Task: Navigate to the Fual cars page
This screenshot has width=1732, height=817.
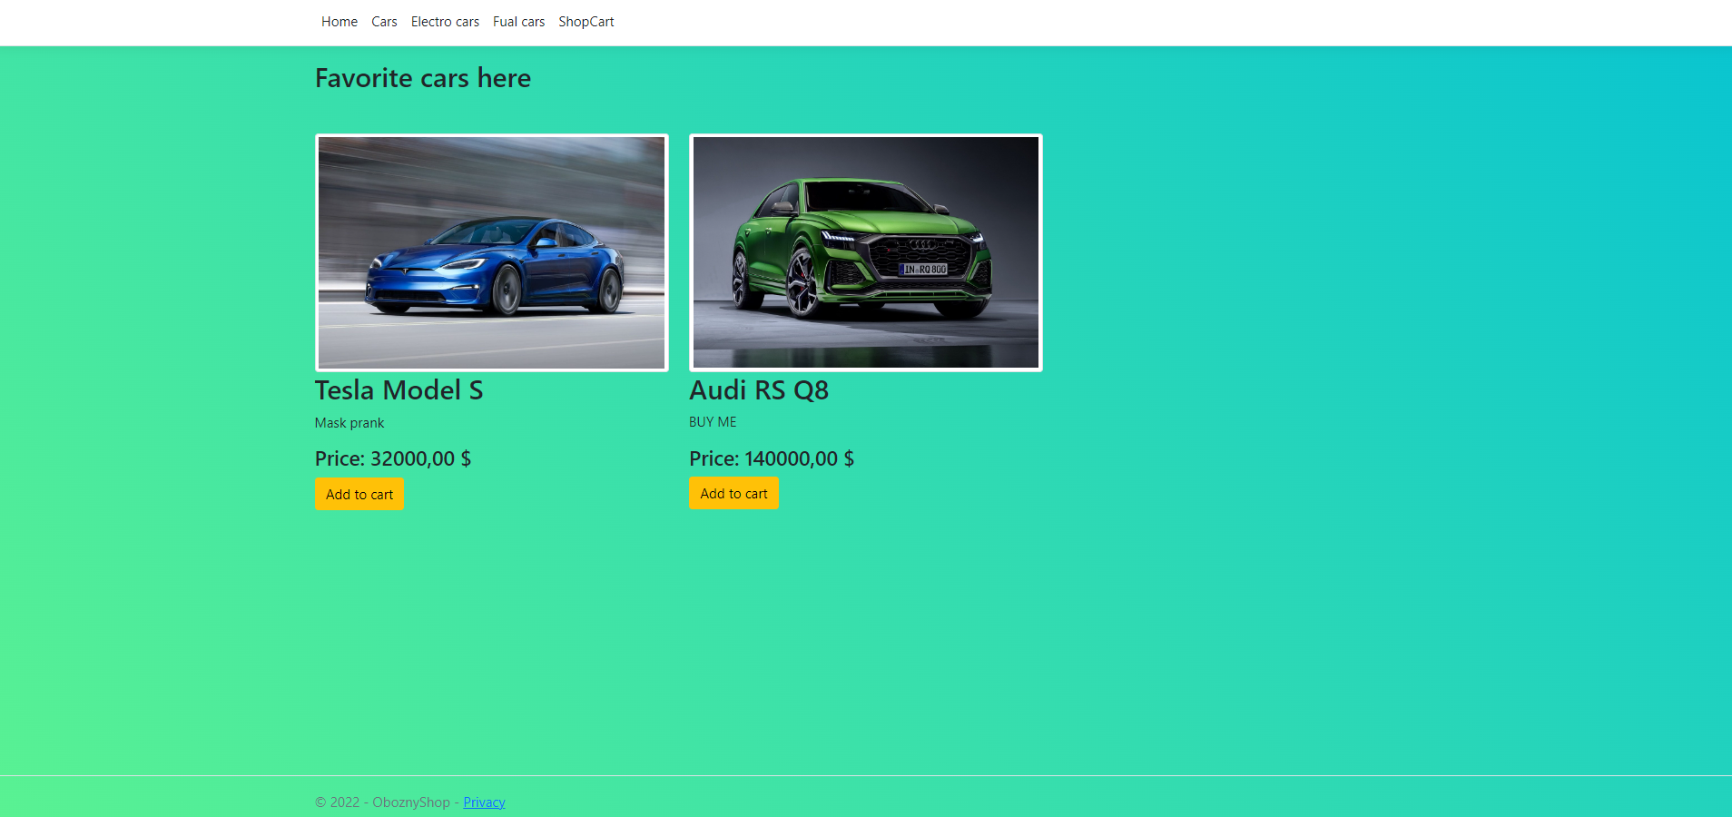Action: click(517, 21)
